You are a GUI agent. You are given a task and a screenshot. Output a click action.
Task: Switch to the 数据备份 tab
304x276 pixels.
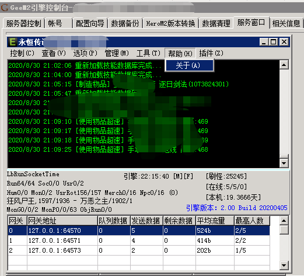click(125, 23)
